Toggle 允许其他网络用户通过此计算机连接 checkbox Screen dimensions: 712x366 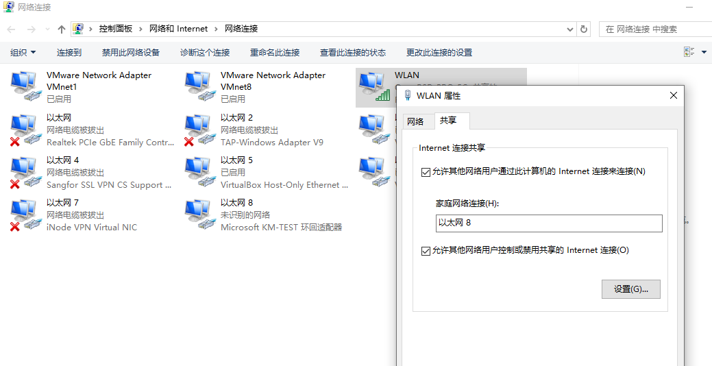point(426,171)
